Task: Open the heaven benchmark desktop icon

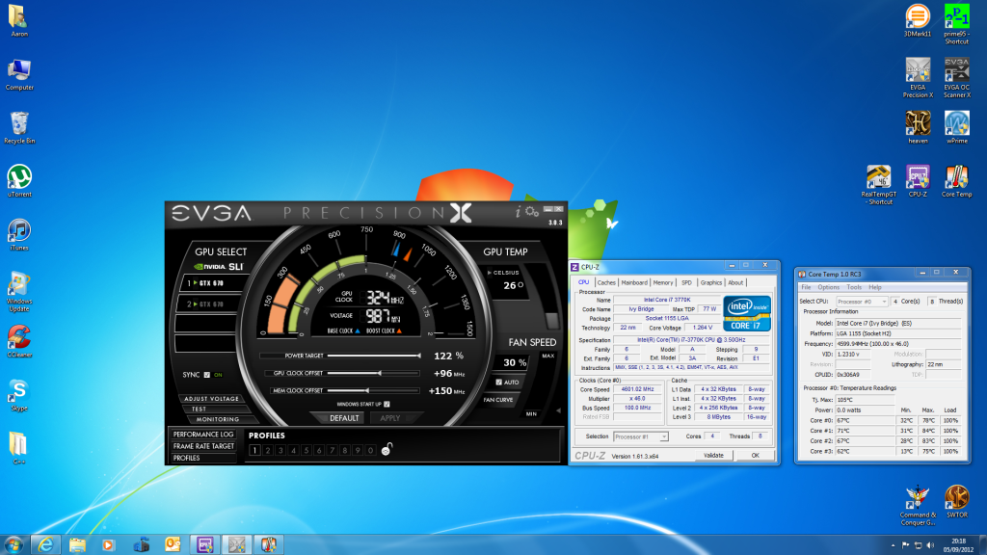Action: tap(917, 123)
